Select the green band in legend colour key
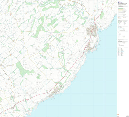 pos(121,9)
